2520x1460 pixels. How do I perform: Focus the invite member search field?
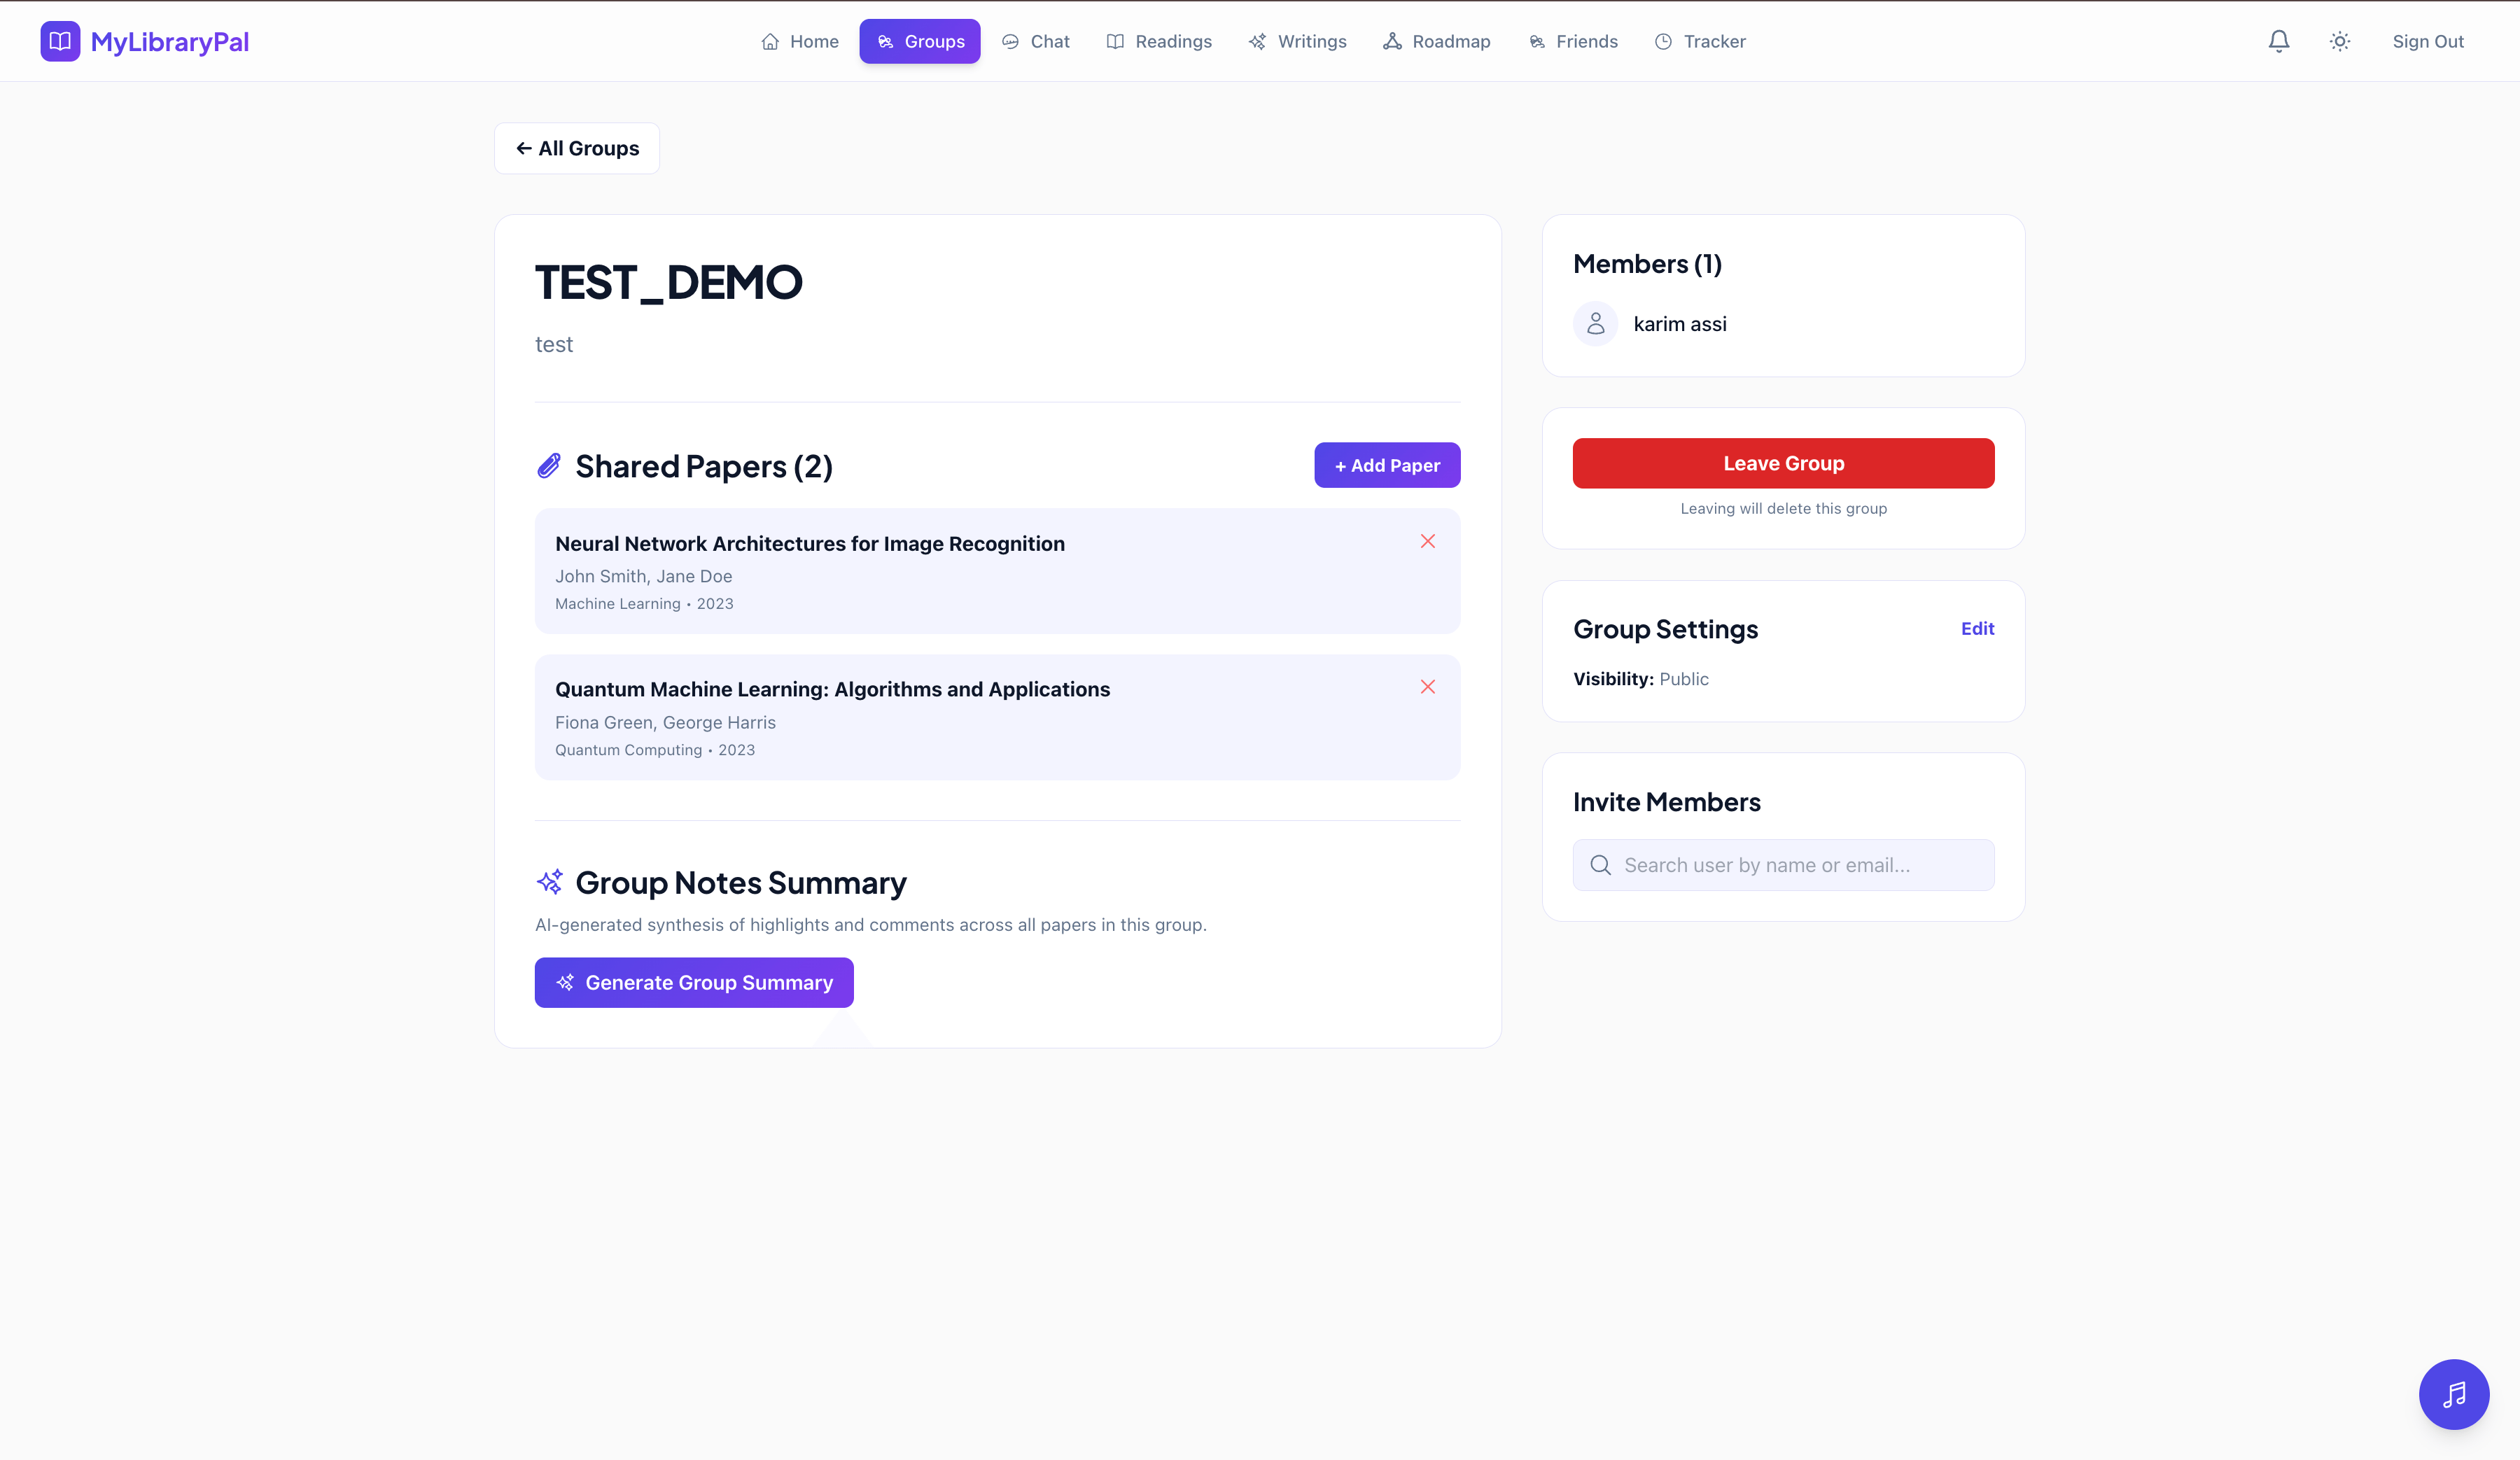click(x=1783, y=865)
